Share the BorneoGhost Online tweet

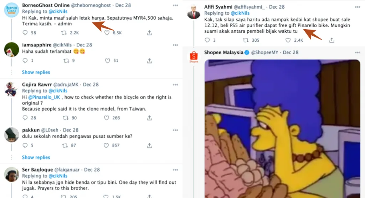149,33
